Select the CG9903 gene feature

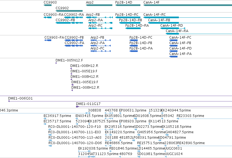coord(48,5)
